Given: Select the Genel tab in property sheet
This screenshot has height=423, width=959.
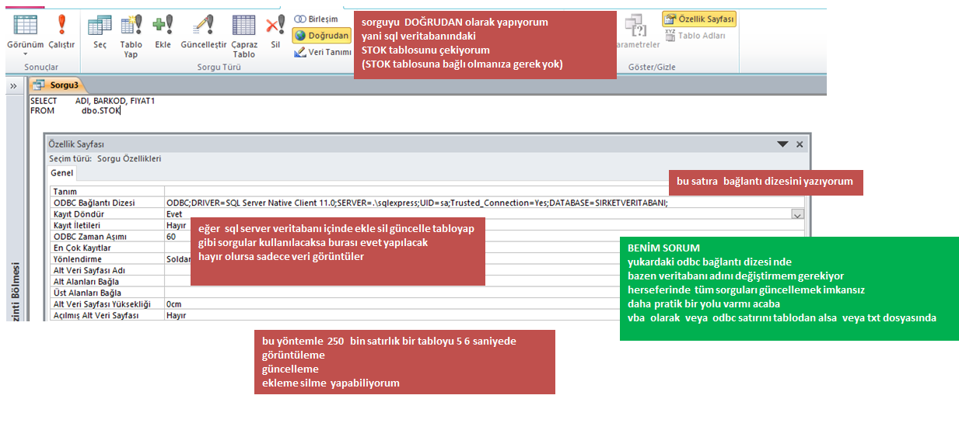Looking at the screenshot, I should coord(61,173).
